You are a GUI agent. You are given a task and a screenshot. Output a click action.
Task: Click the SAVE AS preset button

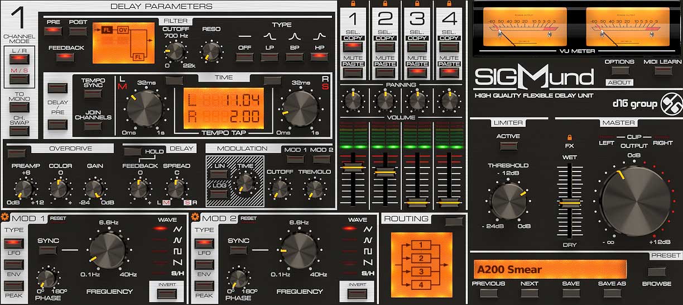(611, 293)
